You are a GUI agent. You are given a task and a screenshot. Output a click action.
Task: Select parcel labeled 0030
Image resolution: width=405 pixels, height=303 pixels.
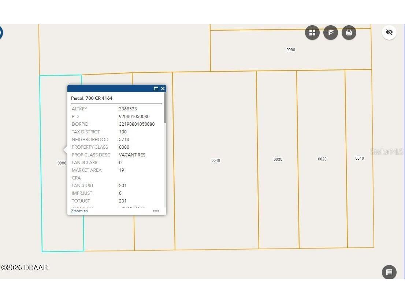point(278,159)
